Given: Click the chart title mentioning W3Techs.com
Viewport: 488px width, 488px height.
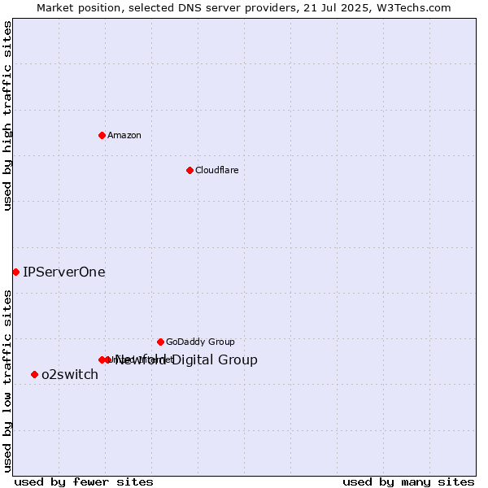Looking at the screenshot, I should click(244, 8).
